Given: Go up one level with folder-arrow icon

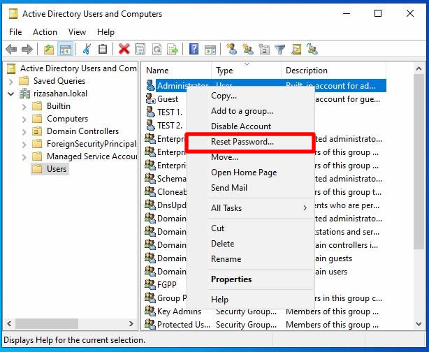Looking at the screenshot, I should click(x=49, y=50).
